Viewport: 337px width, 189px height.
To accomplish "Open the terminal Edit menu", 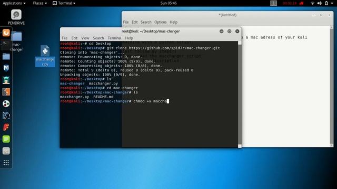I will (74, 38).
